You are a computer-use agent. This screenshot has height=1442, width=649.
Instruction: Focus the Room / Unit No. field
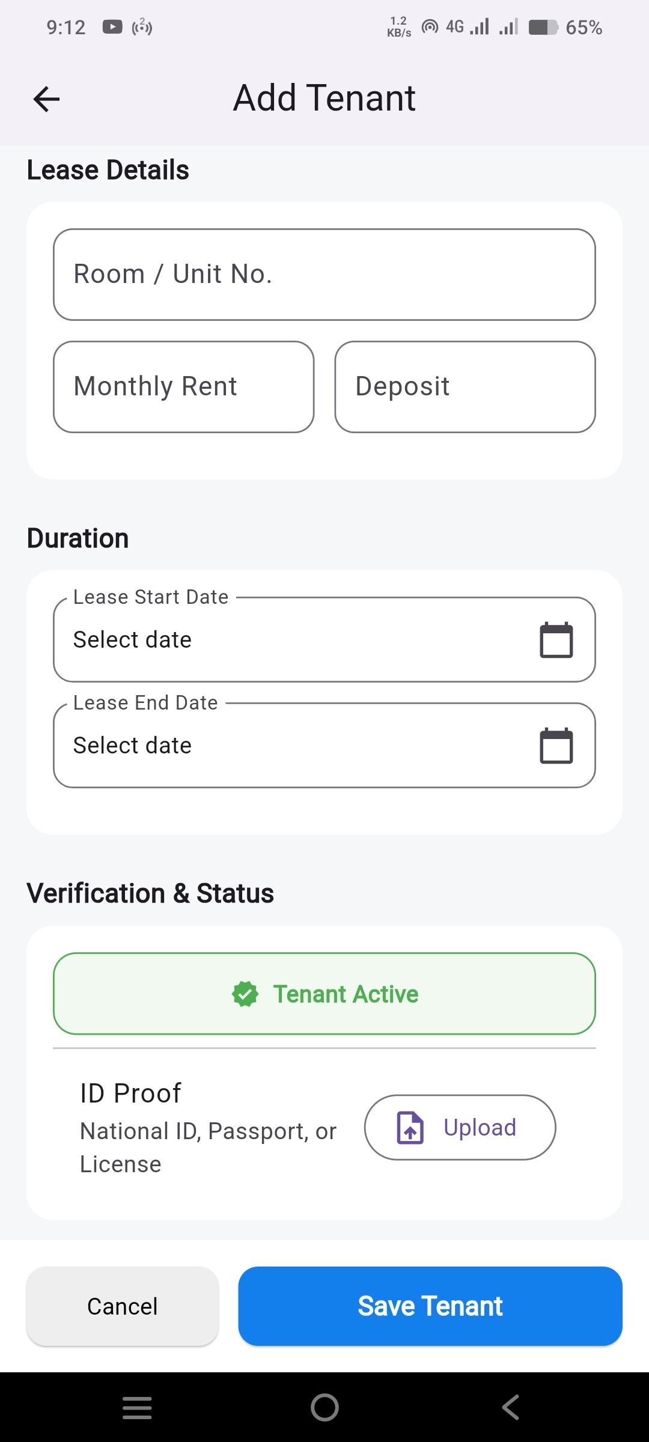tap(324, 275)
